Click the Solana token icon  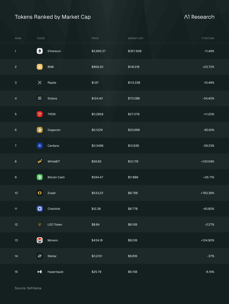(x=40, y=98)
